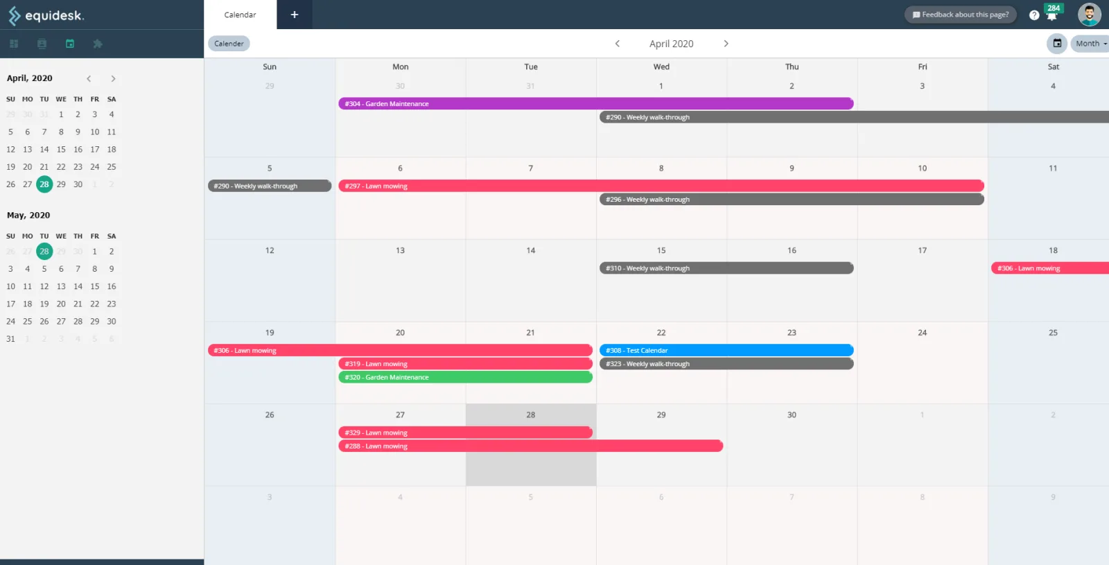Image resolution: width=1109 pixels, height=565 pixels.
Task: Open event #304 - Garden Maintenance
Action: click(595, 103)
